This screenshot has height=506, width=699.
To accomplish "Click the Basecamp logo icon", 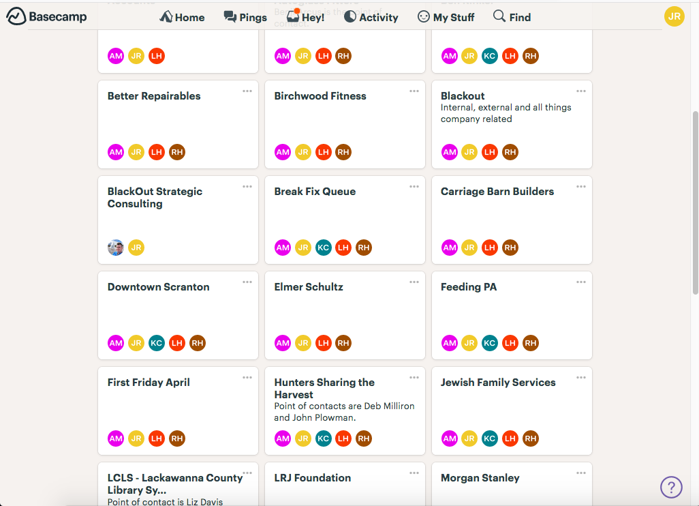I will [x=16, y=16].
